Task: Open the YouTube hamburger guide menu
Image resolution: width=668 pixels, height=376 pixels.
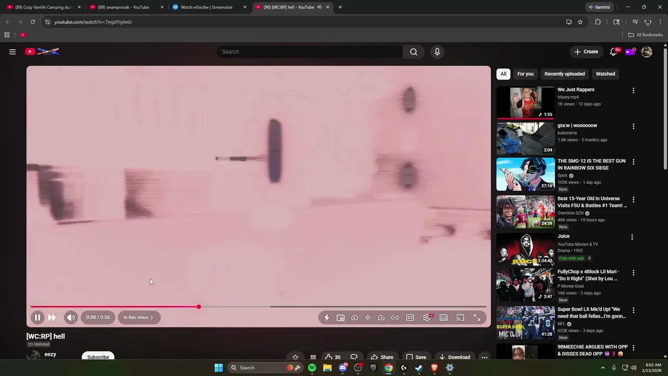Action: tap(13, 52)
